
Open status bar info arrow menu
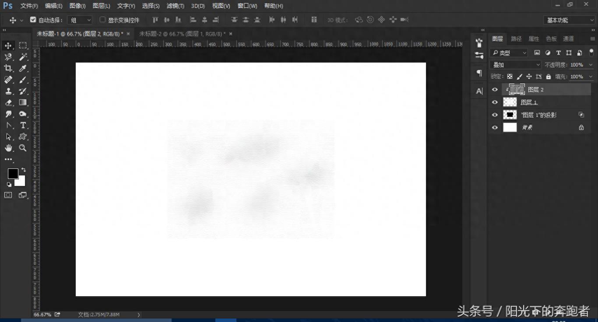click(139, 315)
